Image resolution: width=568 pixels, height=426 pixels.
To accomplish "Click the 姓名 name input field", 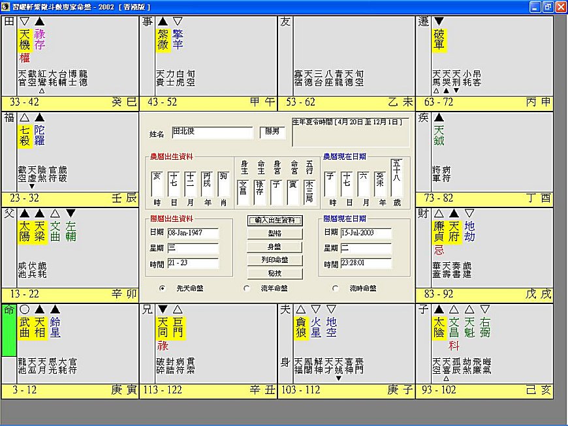I will [212, 133].
